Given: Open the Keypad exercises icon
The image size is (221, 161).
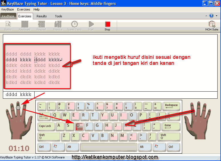Looking at the screenshot, I should (41, 26).
